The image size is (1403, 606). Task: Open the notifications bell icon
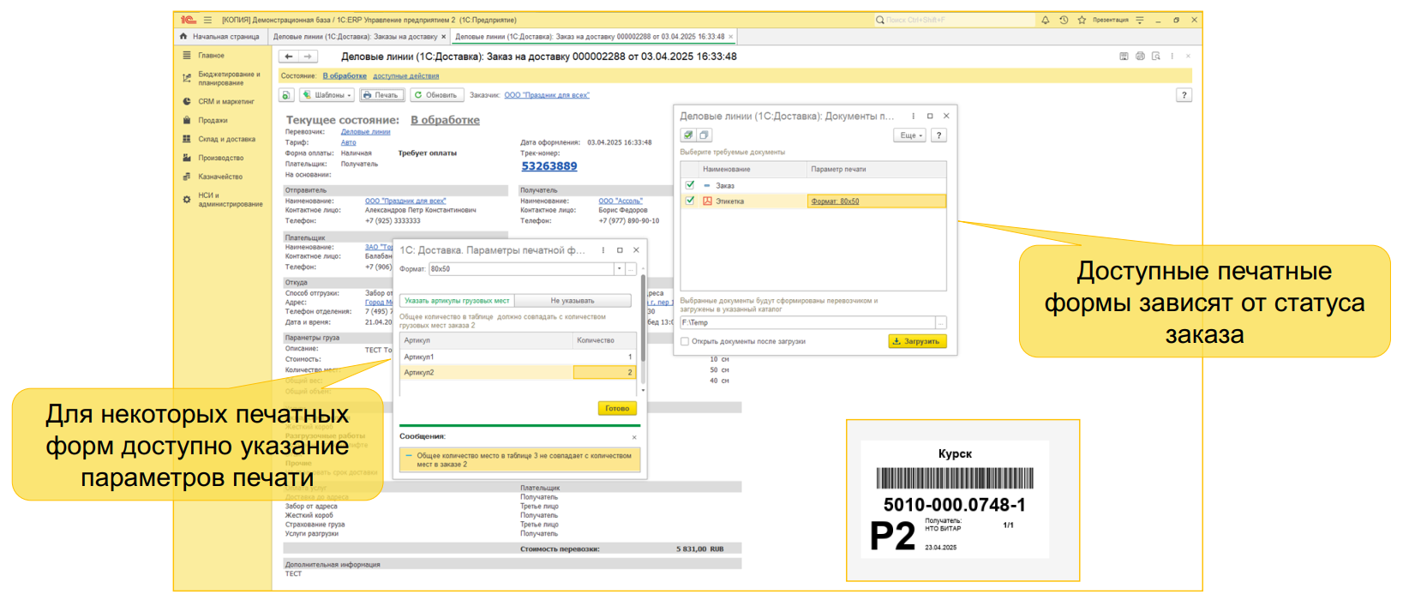pos(1045,20)
